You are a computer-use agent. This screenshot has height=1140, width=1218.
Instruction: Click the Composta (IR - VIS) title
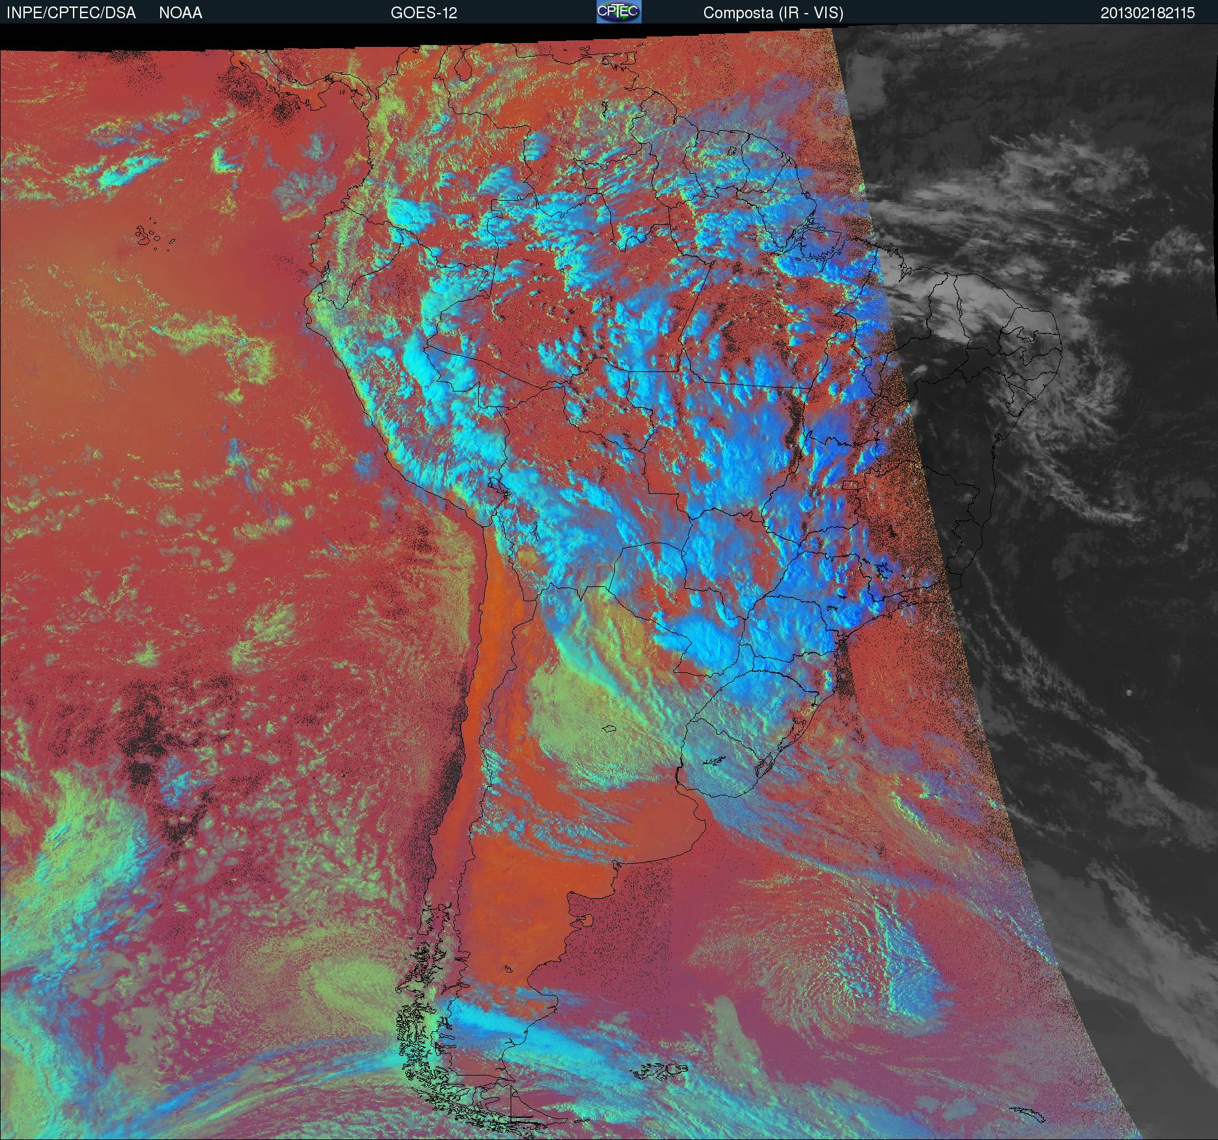tap(773, 13)
